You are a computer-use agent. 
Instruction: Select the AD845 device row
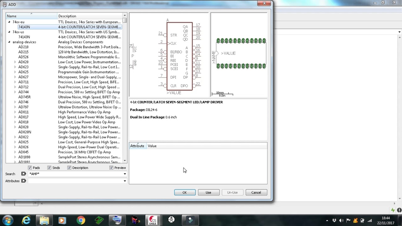pyautogui.click(x=64, y=152)
